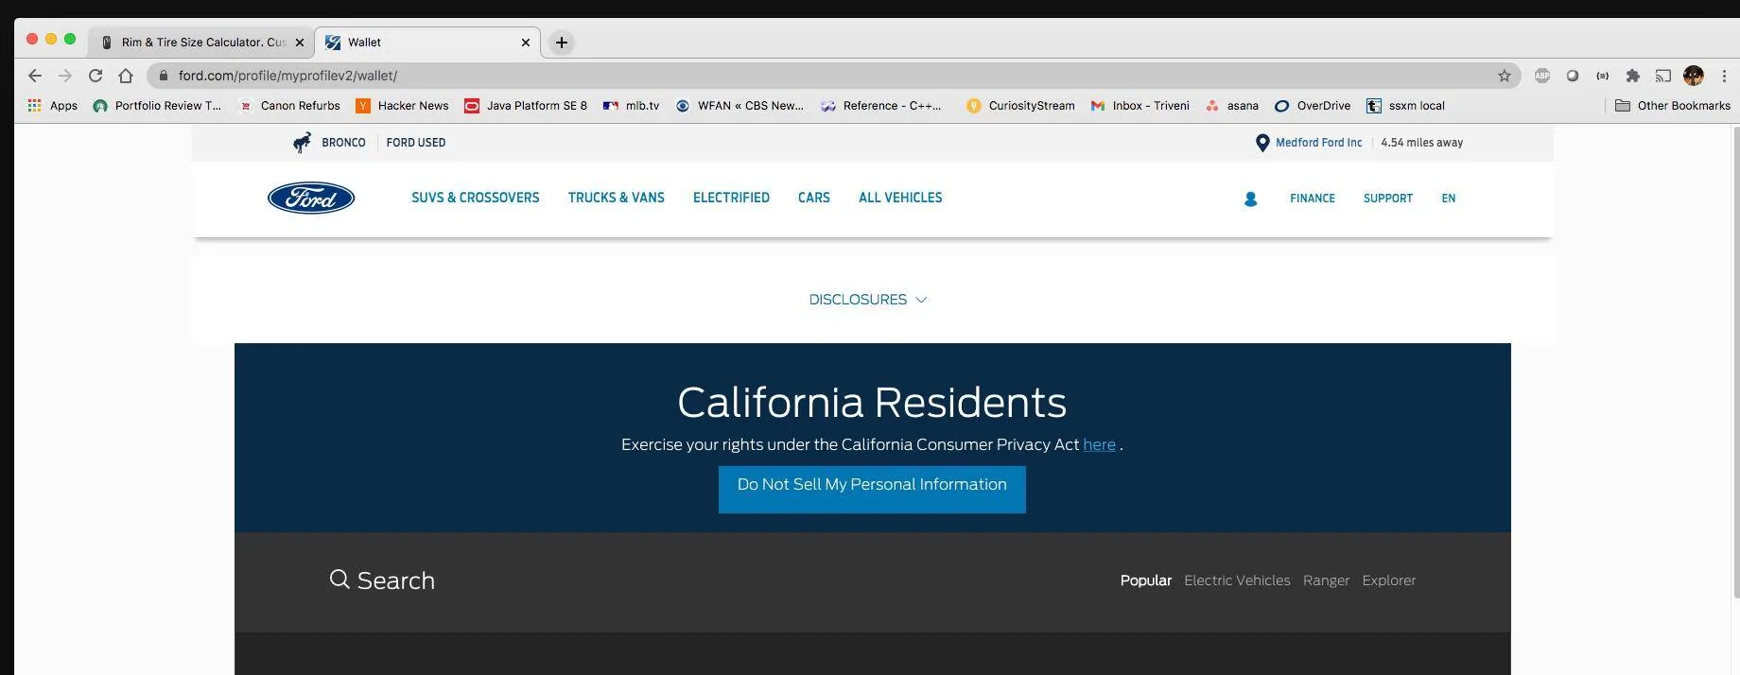Open Portfolio Review bookmark
The width and height of the screenshot is (1740, 675).
157,106
